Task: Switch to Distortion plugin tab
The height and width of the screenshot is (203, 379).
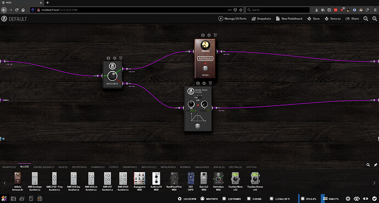Action: 79,167
